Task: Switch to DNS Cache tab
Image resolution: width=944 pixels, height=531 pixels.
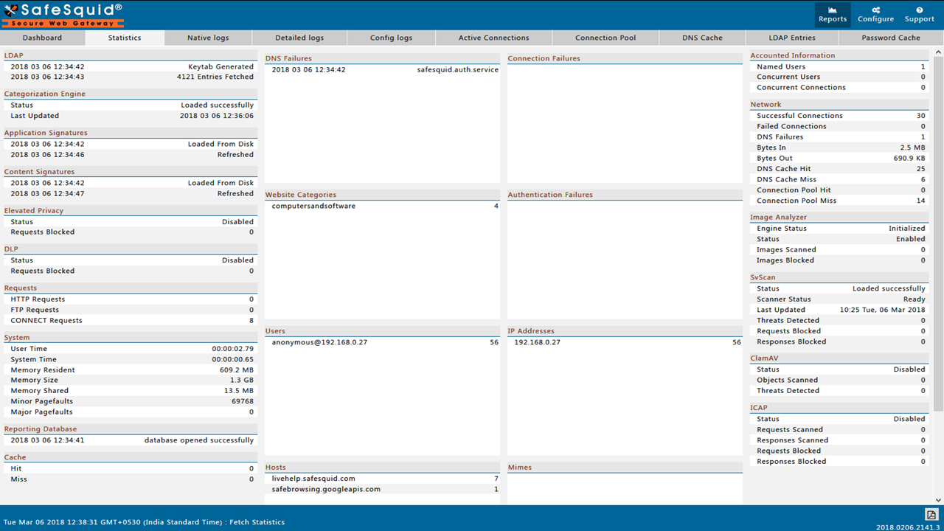Action: (702, 38)
